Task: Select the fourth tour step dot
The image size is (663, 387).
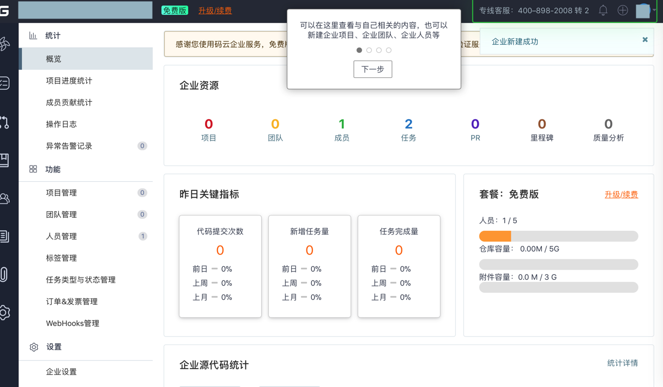Action: point(389,50)
